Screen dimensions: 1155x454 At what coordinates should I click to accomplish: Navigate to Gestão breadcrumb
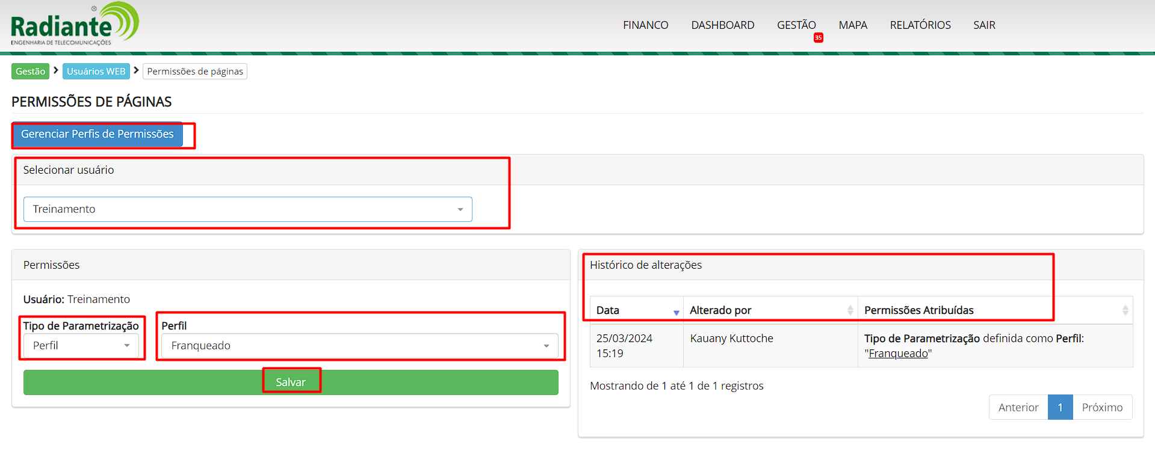click(30, 72)
